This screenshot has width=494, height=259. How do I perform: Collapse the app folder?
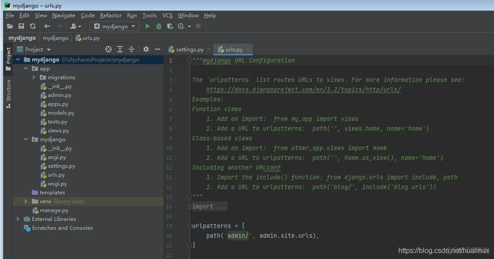pyautogui.click(x=26, y=68)
